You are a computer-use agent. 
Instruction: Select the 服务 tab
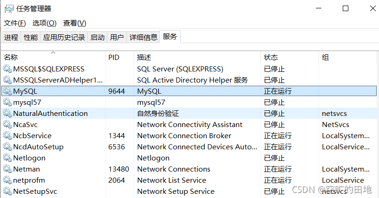(x=170, y=37)
